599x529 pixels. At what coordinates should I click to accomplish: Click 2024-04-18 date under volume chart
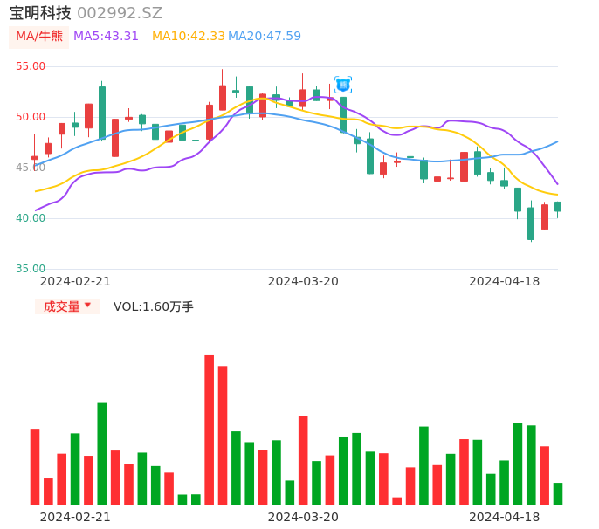pyautogui.click(x=505, y=517)
